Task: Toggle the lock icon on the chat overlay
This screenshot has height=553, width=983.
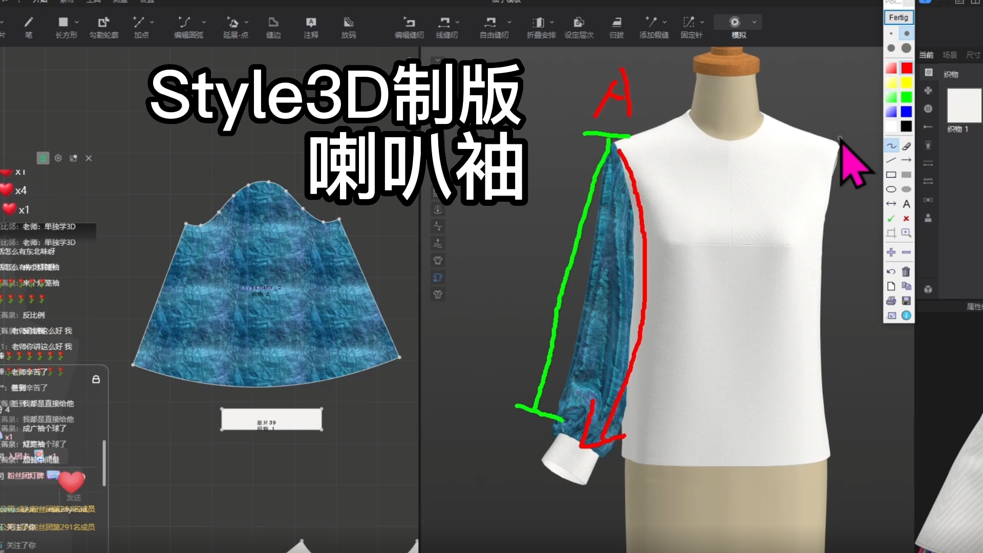Action: pos(96,379)
